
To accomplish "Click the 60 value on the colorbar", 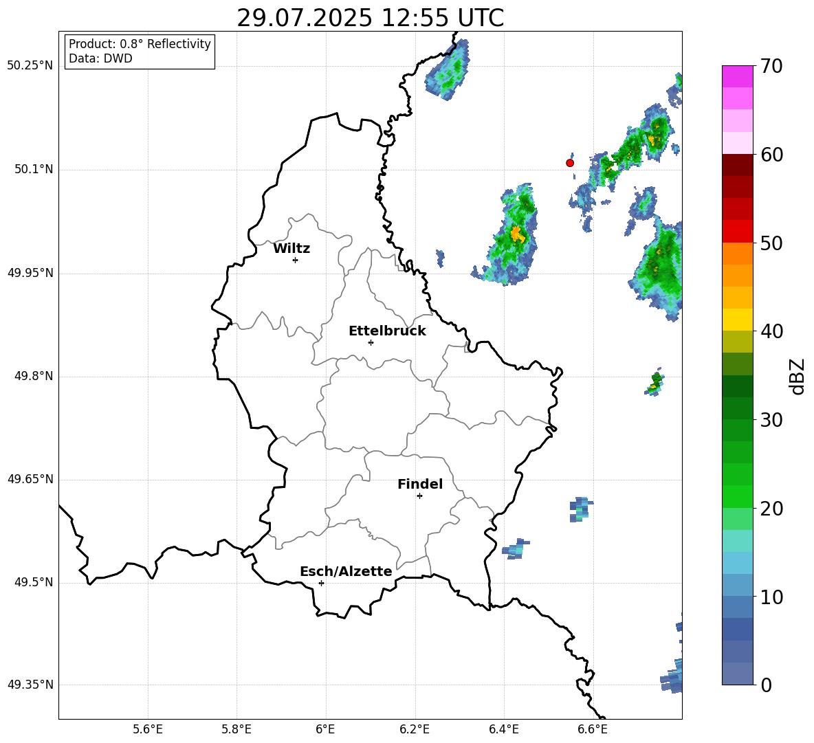I will click(x=771, y=155).
